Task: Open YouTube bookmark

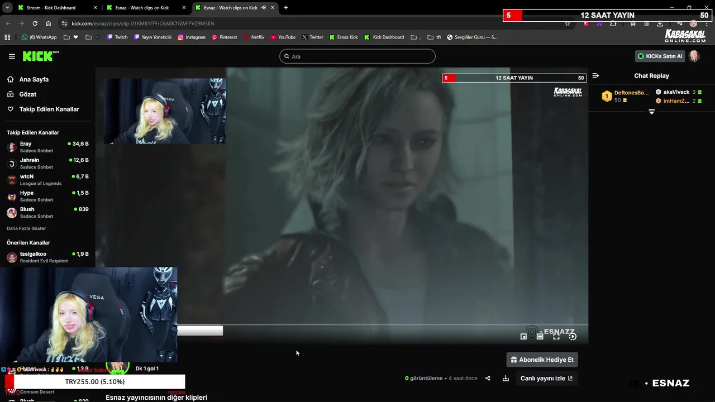Action: tap(283, 37)
